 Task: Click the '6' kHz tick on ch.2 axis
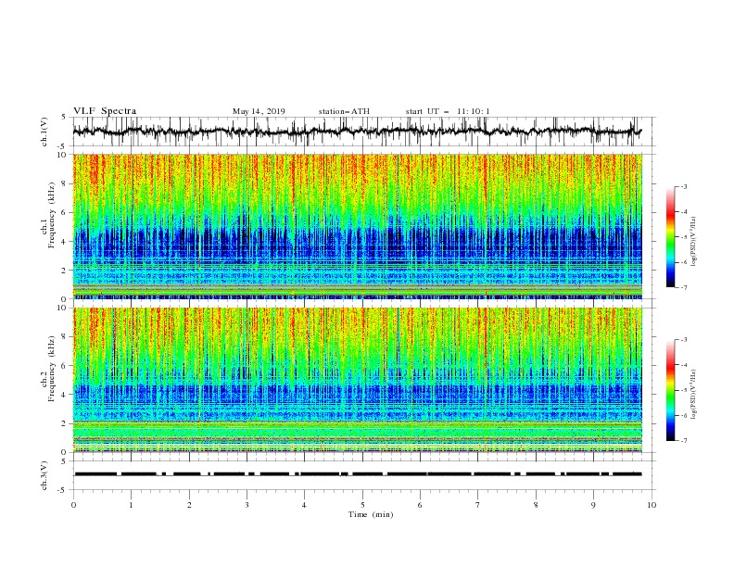click(x=65, y=366)
